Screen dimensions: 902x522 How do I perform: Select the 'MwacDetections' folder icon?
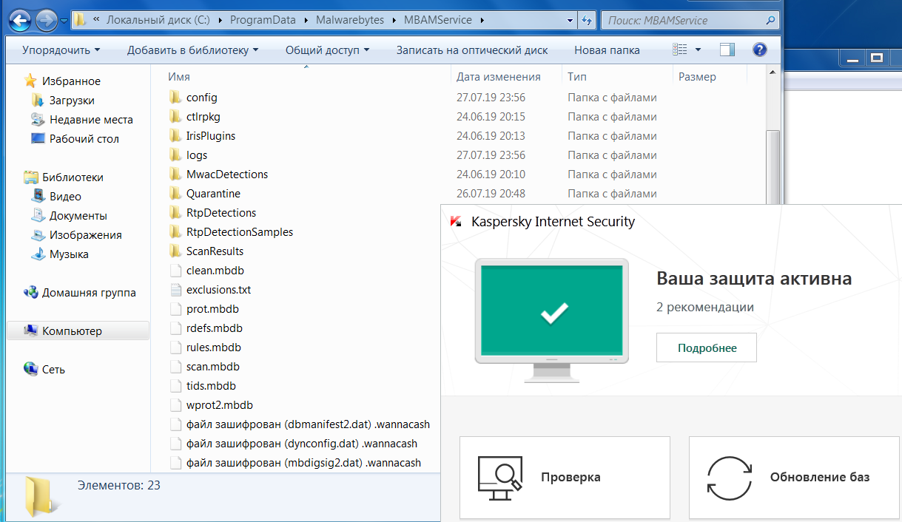click(x=175, y=174)
